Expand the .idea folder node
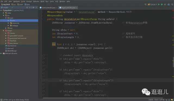 [x=4, y=13]
